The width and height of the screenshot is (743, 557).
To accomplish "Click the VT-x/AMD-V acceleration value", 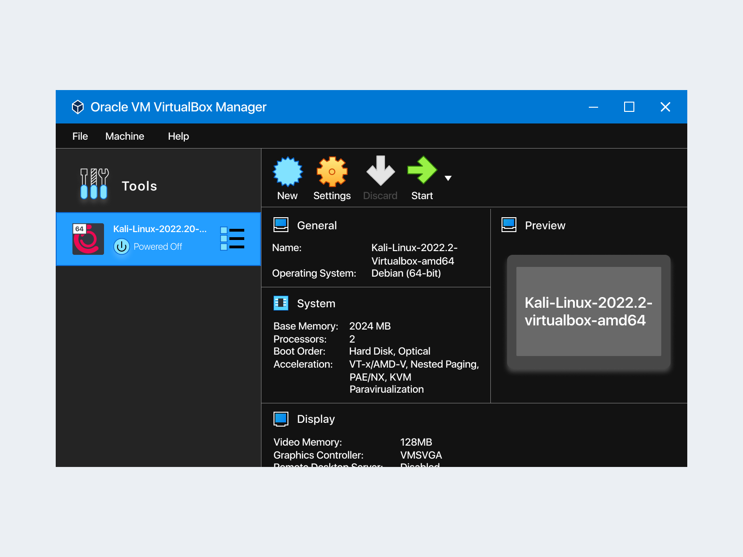I will pyautogui.click(x=414, y=376).
